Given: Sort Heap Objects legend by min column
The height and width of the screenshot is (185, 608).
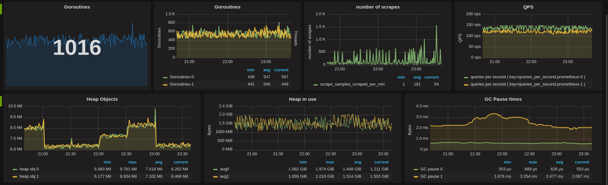Looking at the screenshot, I should pyautogui.click(x=107, y=162).
